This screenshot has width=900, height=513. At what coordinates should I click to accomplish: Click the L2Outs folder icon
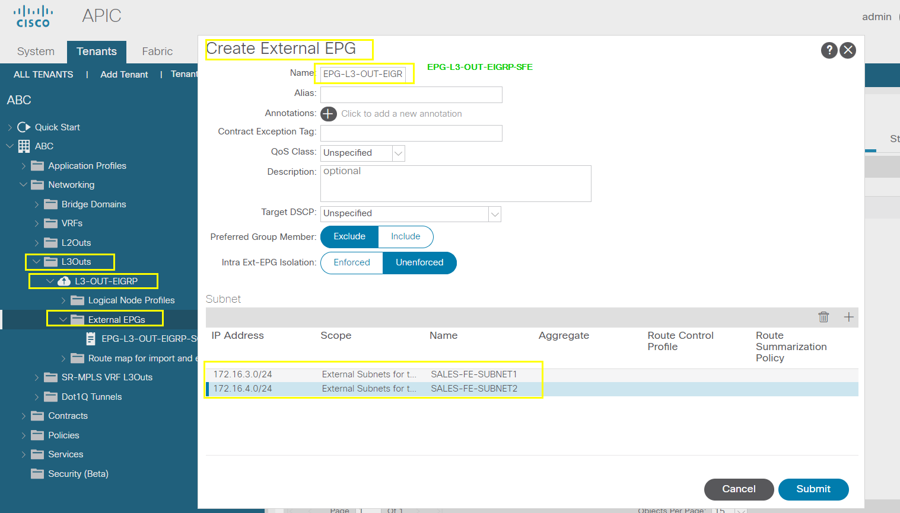51,242
